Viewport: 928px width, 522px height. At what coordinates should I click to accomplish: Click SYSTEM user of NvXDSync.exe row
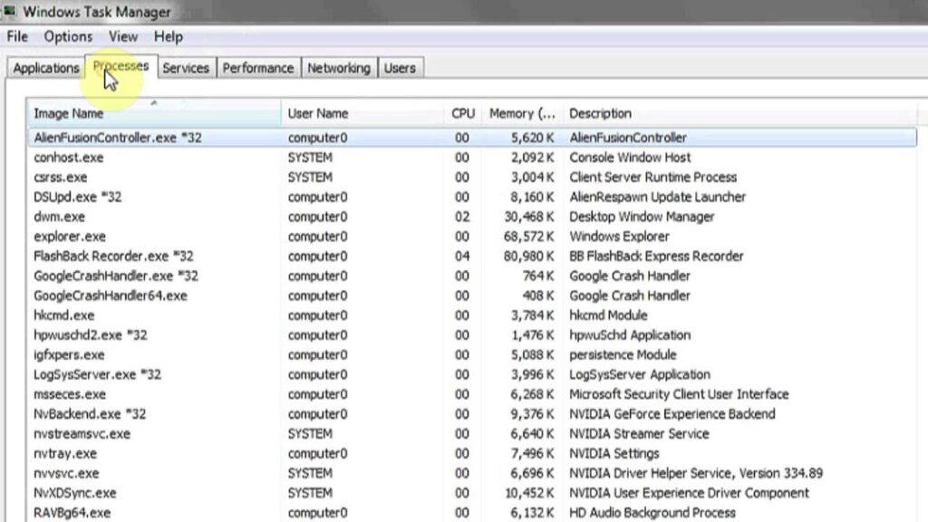point(310,493)
